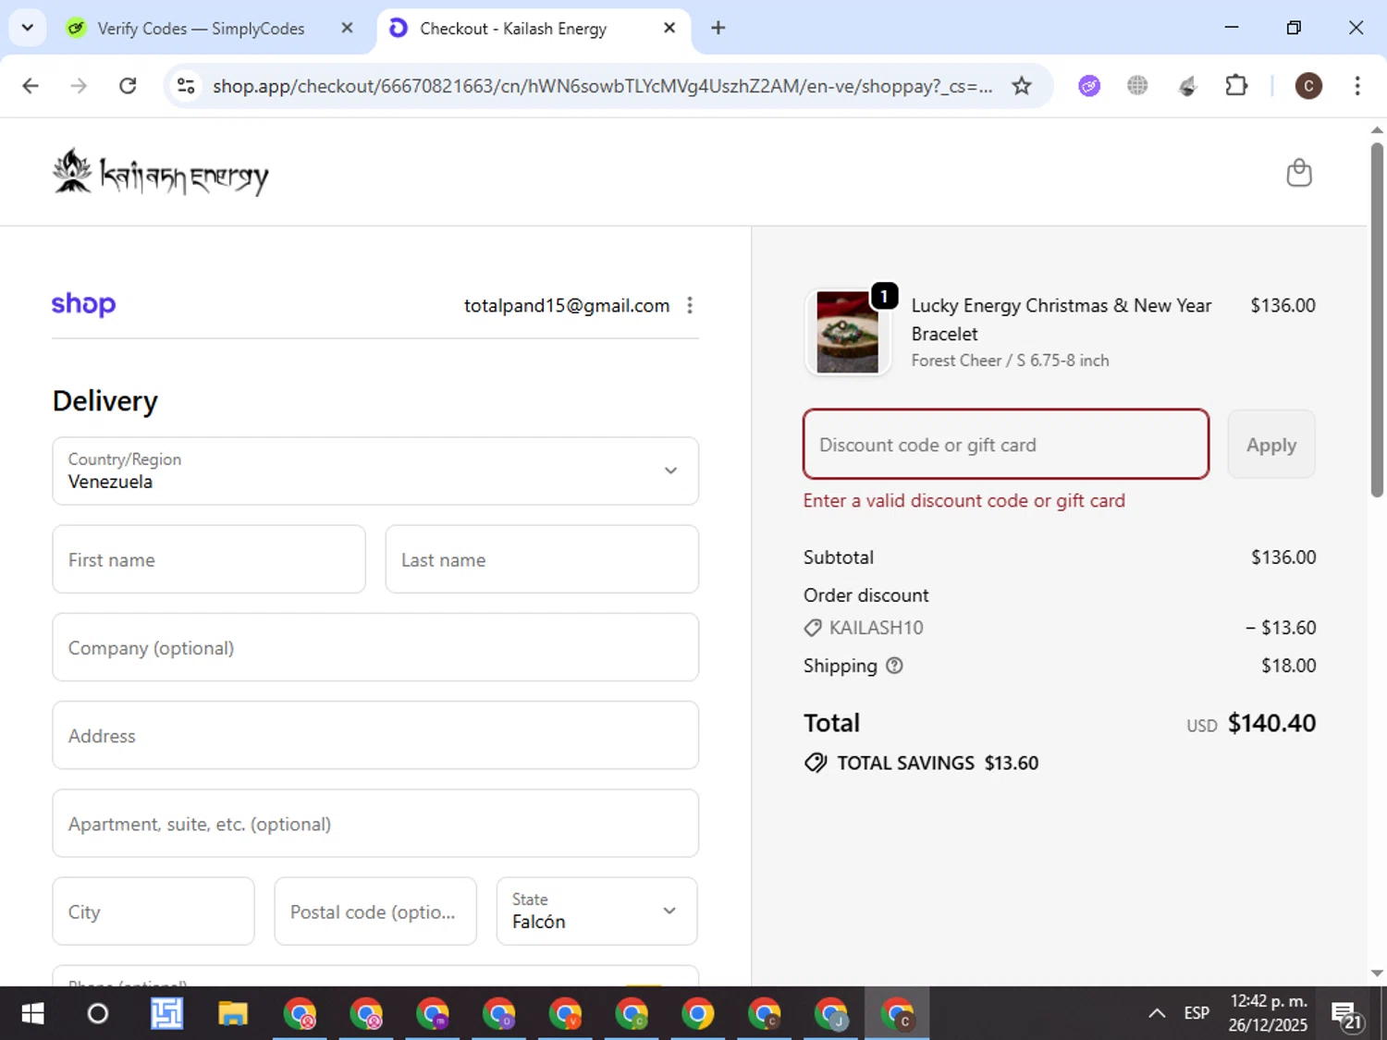The width and height of the screenshot is (1387, 1040).
Task: Open the taskbar clock showing 12:42 p. m.
Action: click(x=1268, y=1013)
